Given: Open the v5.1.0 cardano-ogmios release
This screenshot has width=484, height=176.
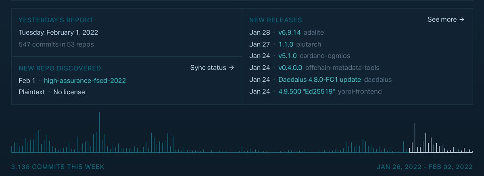Looking at the screenshot, I should point(288,56).
